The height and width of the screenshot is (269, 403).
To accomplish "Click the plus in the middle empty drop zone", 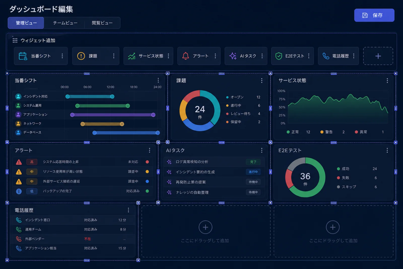I will [x=206, y=227].
